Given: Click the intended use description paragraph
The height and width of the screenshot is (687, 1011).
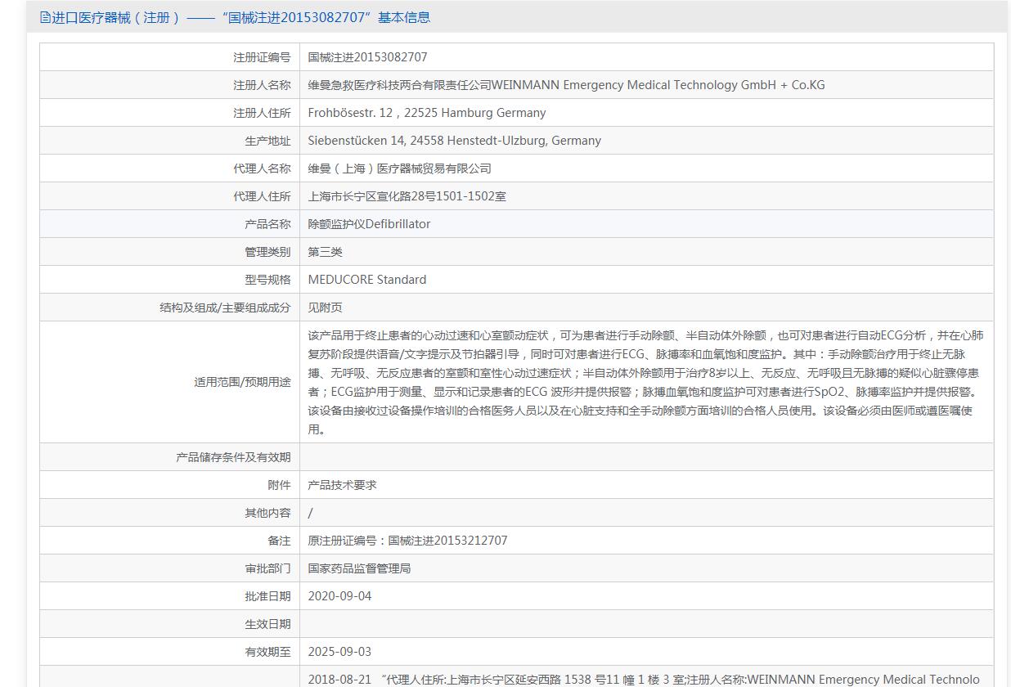Looking at the screenshot, I should point(645,382).
